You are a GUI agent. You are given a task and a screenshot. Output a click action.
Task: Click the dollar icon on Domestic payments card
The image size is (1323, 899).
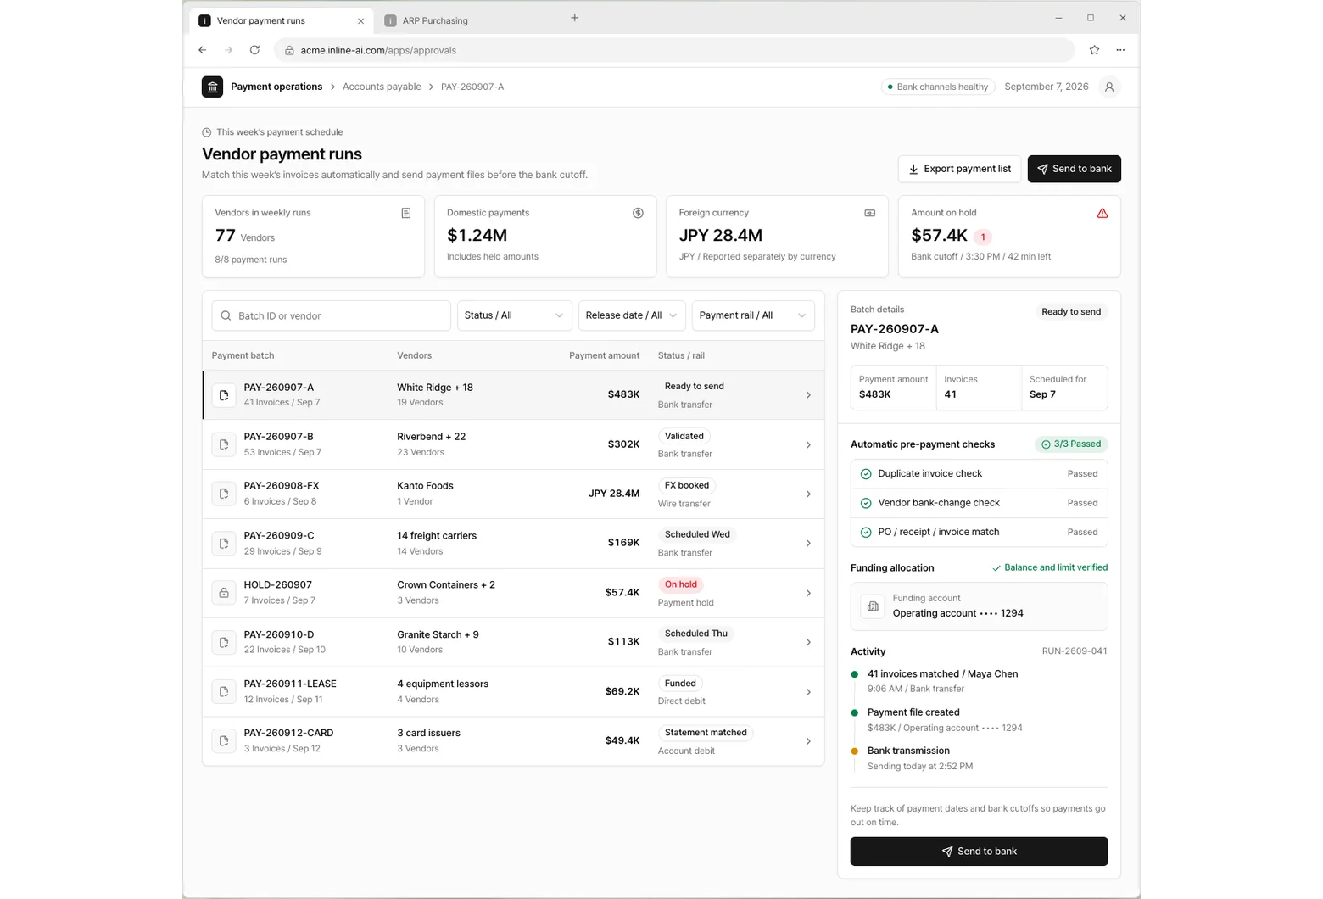[x=638, y=213]
